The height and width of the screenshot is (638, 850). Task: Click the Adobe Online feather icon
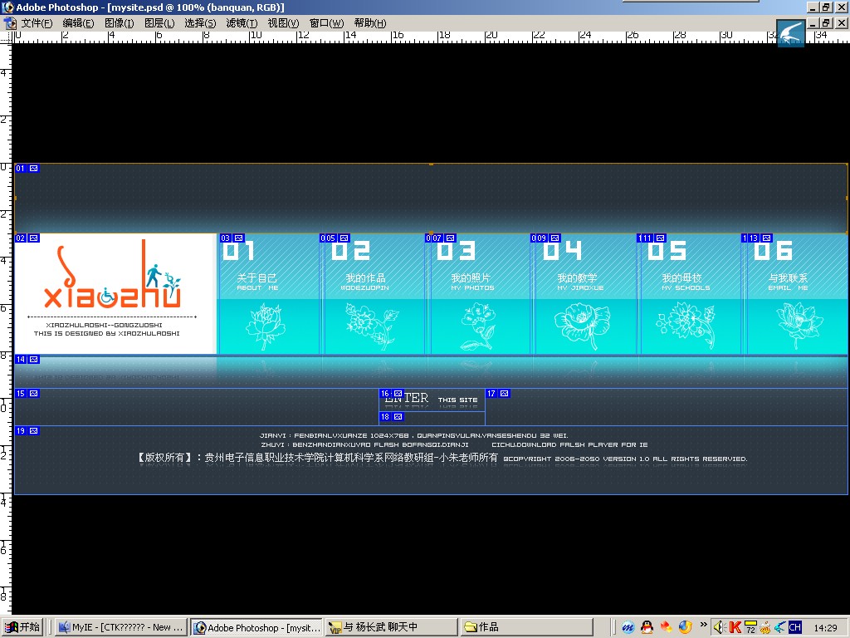point(790,33)
